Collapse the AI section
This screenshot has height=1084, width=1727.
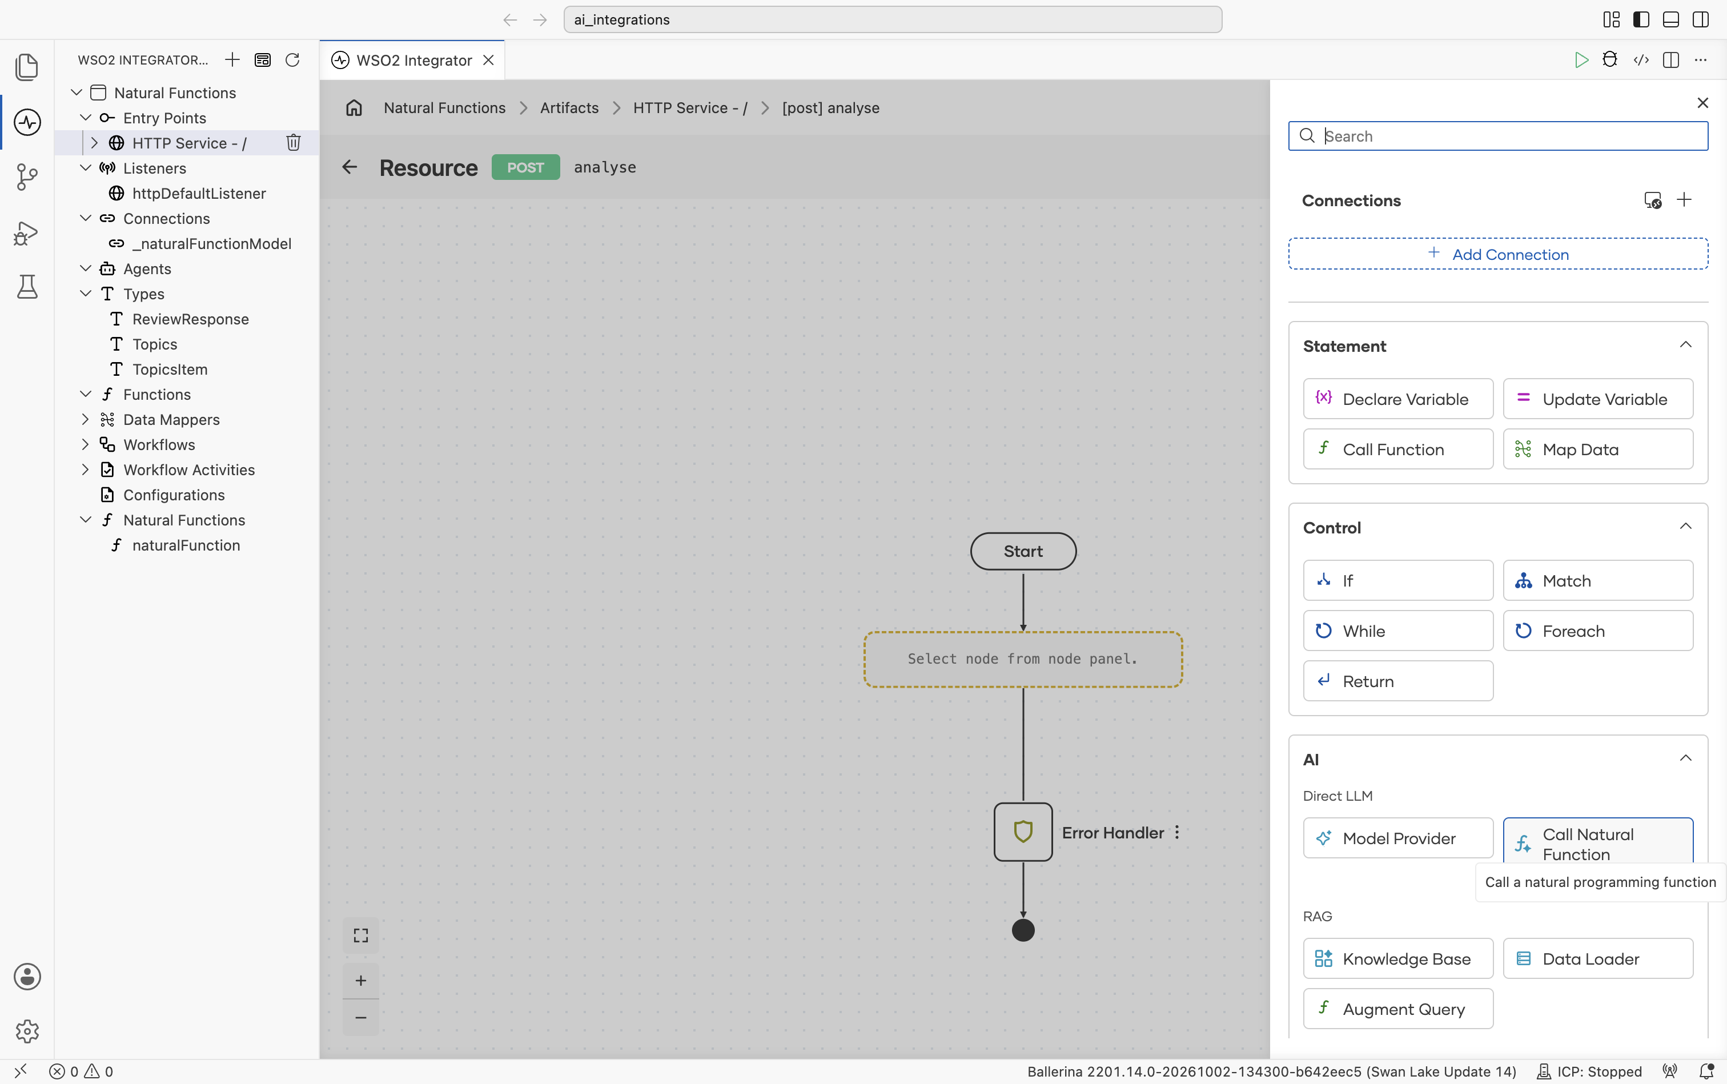tap(1685, 758)
